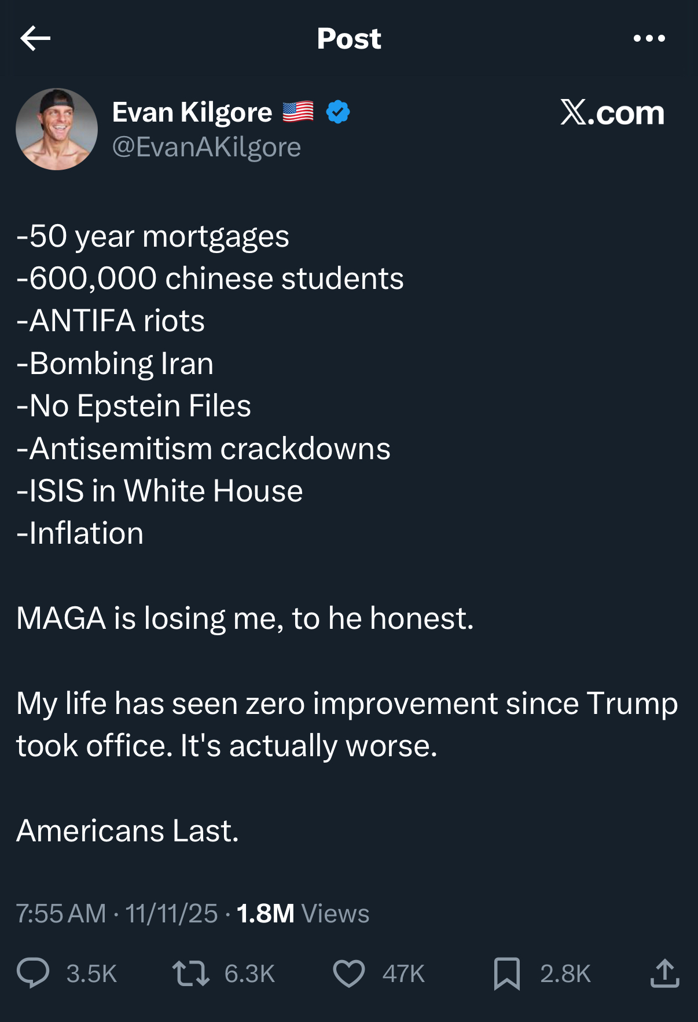Click the 47K likes count
The height and width of the screenshot is (1022, 698).
[403, 974]
